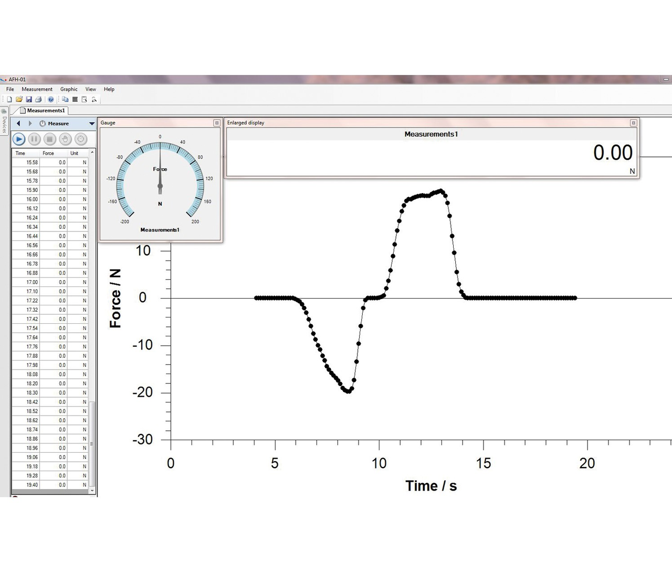This screenshot has height=573, width=672.
Task: Save the current measurement
Action: click(29, 99)
